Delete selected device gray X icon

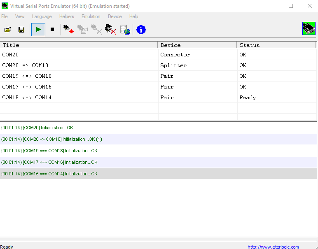click(96, 30)
